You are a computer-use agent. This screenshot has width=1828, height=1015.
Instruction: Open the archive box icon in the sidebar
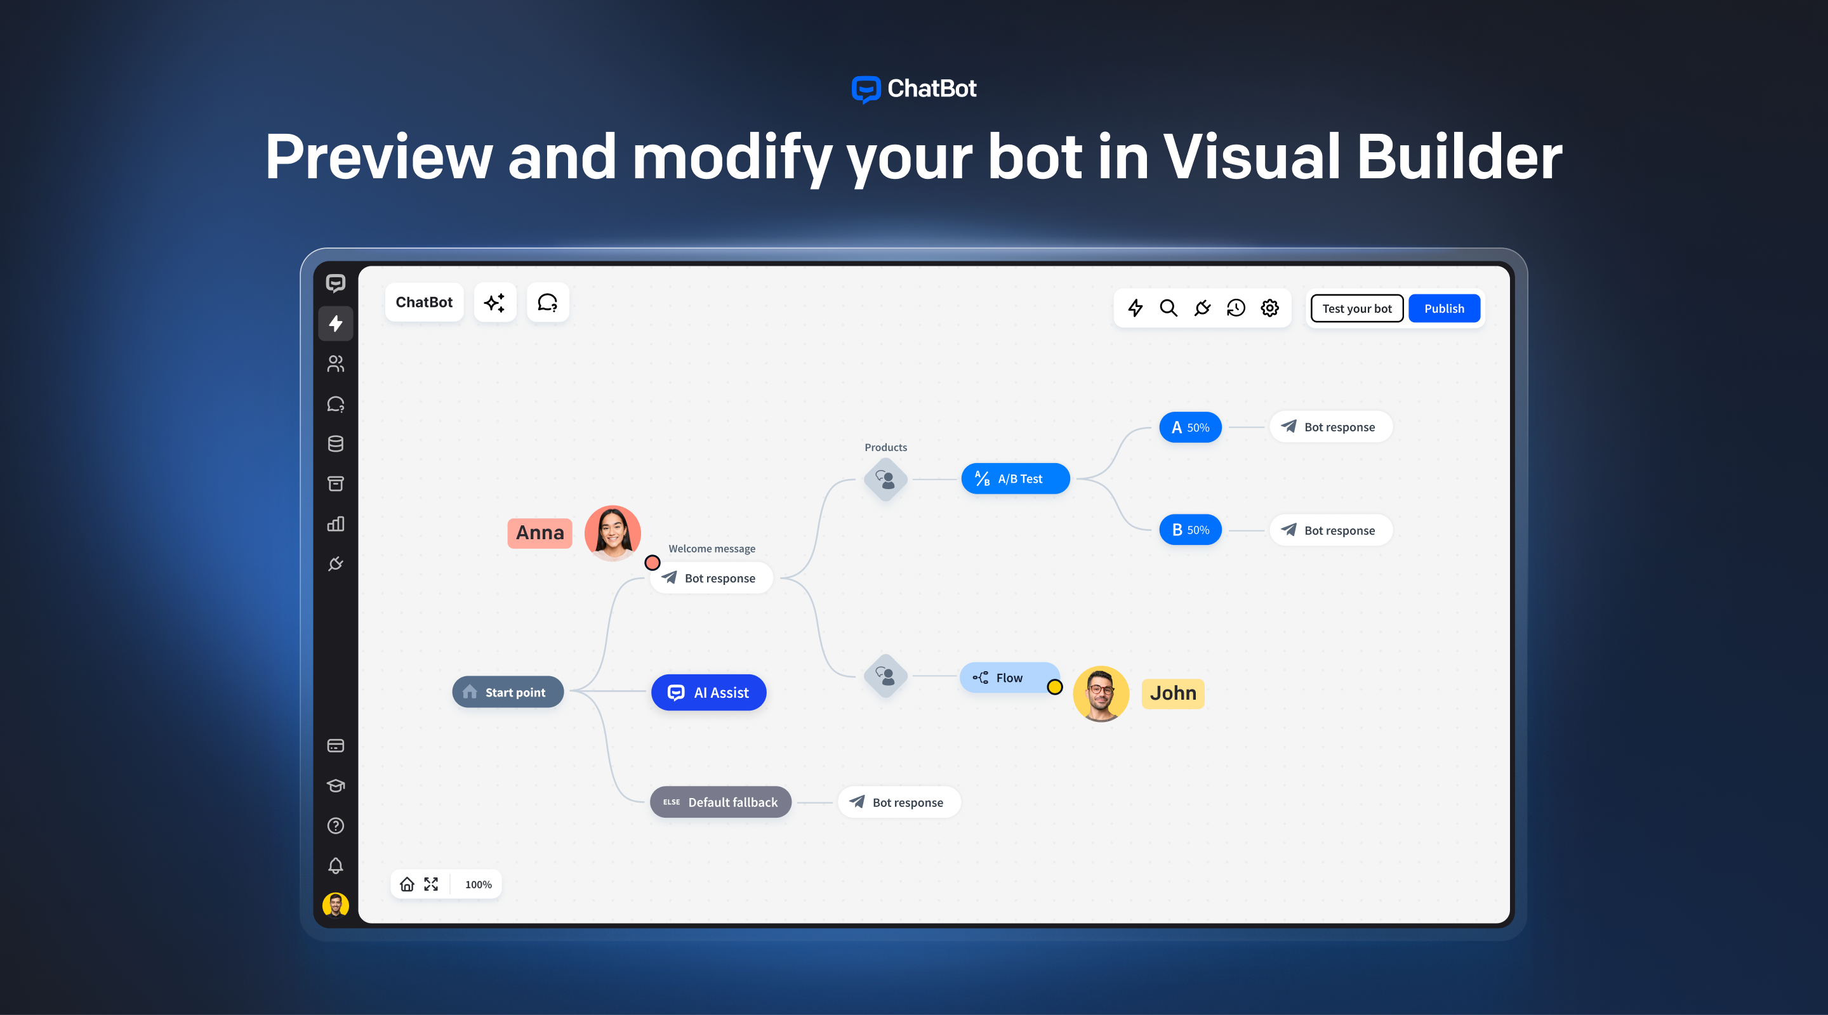[336, 483]
